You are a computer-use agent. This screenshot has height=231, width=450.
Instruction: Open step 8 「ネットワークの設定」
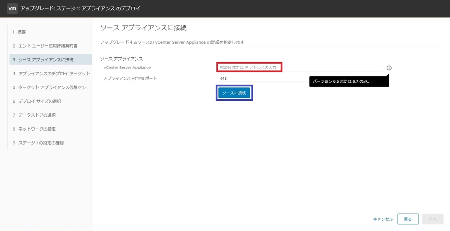pos(34,129)
